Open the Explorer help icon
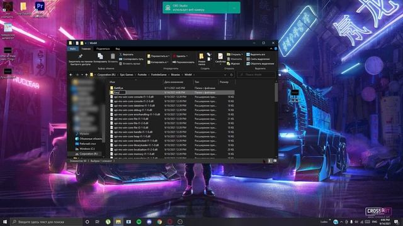The image size is (403, 226). click(x=276, y=49)
